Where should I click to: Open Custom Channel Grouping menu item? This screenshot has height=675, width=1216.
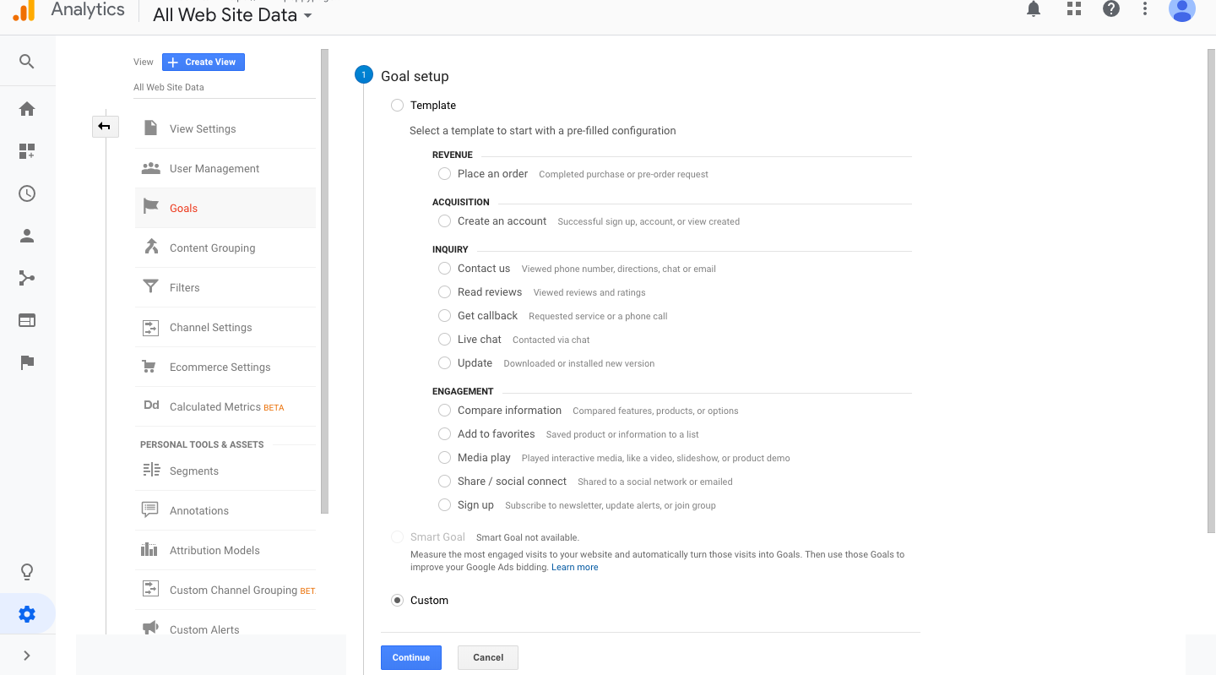[x=225, y=590]
